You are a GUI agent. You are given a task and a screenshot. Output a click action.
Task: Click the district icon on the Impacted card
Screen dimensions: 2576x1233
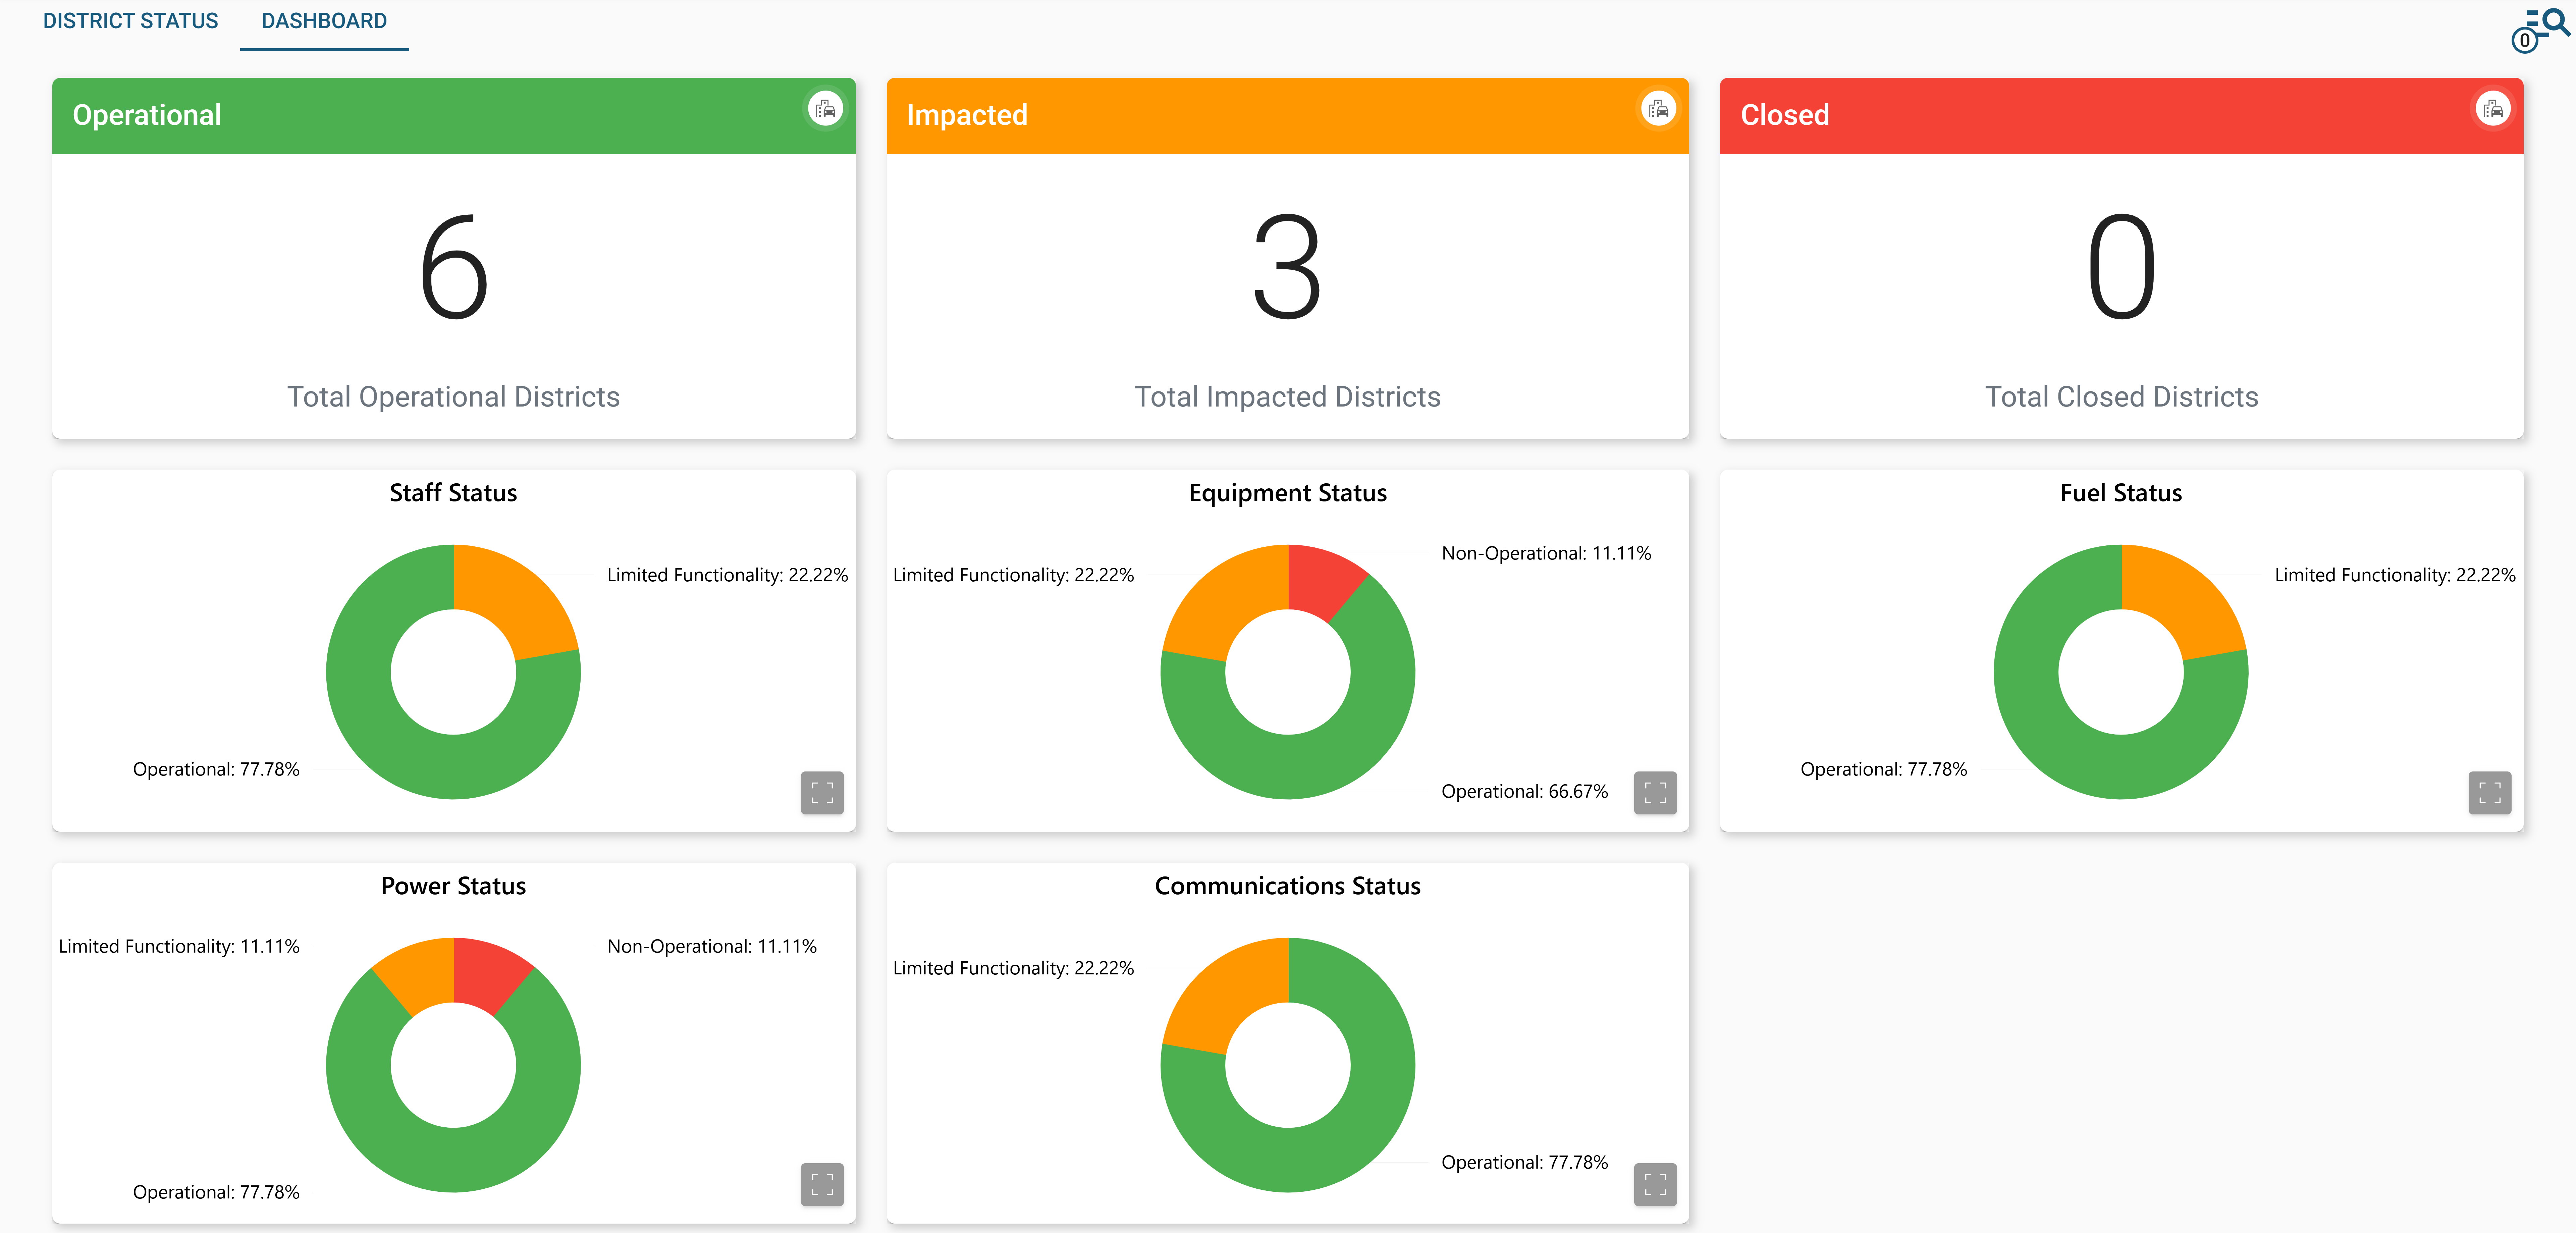(1658, 108)
